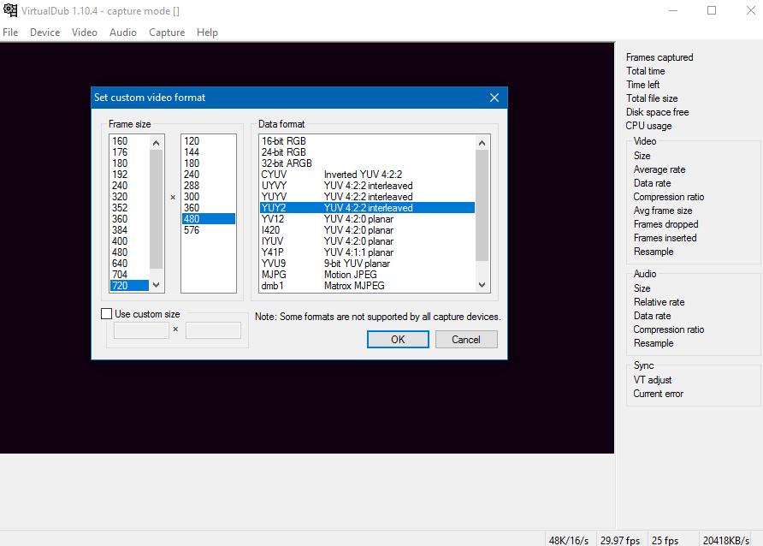
Task: Click the VirtualDub app icon in title bar
Action: click(x=10, y=10)
